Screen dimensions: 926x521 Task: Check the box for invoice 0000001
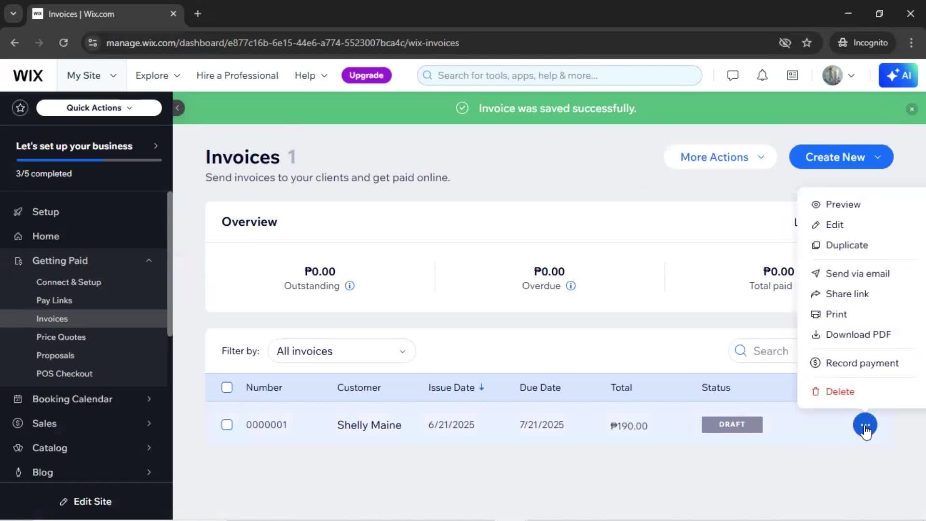point(227,425)
